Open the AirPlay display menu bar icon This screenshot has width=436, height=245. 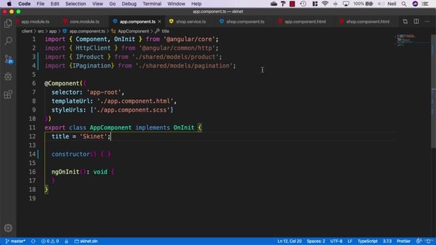click(x=346, y=3)
